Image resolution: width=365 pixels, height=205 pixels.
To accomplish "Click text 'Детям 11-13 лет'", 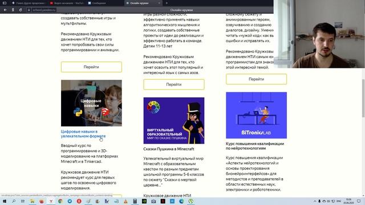I will coord(158,46).
